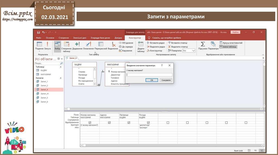This screenshot has height=155, width=278.
Task: Select the Перехресний crosstab query icon
Action: coord(101,44)
